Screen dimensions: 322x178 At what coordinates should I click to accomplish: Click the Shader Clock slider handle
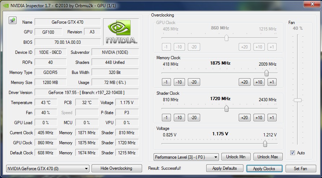pyautogui.click(x=226, y=108)
